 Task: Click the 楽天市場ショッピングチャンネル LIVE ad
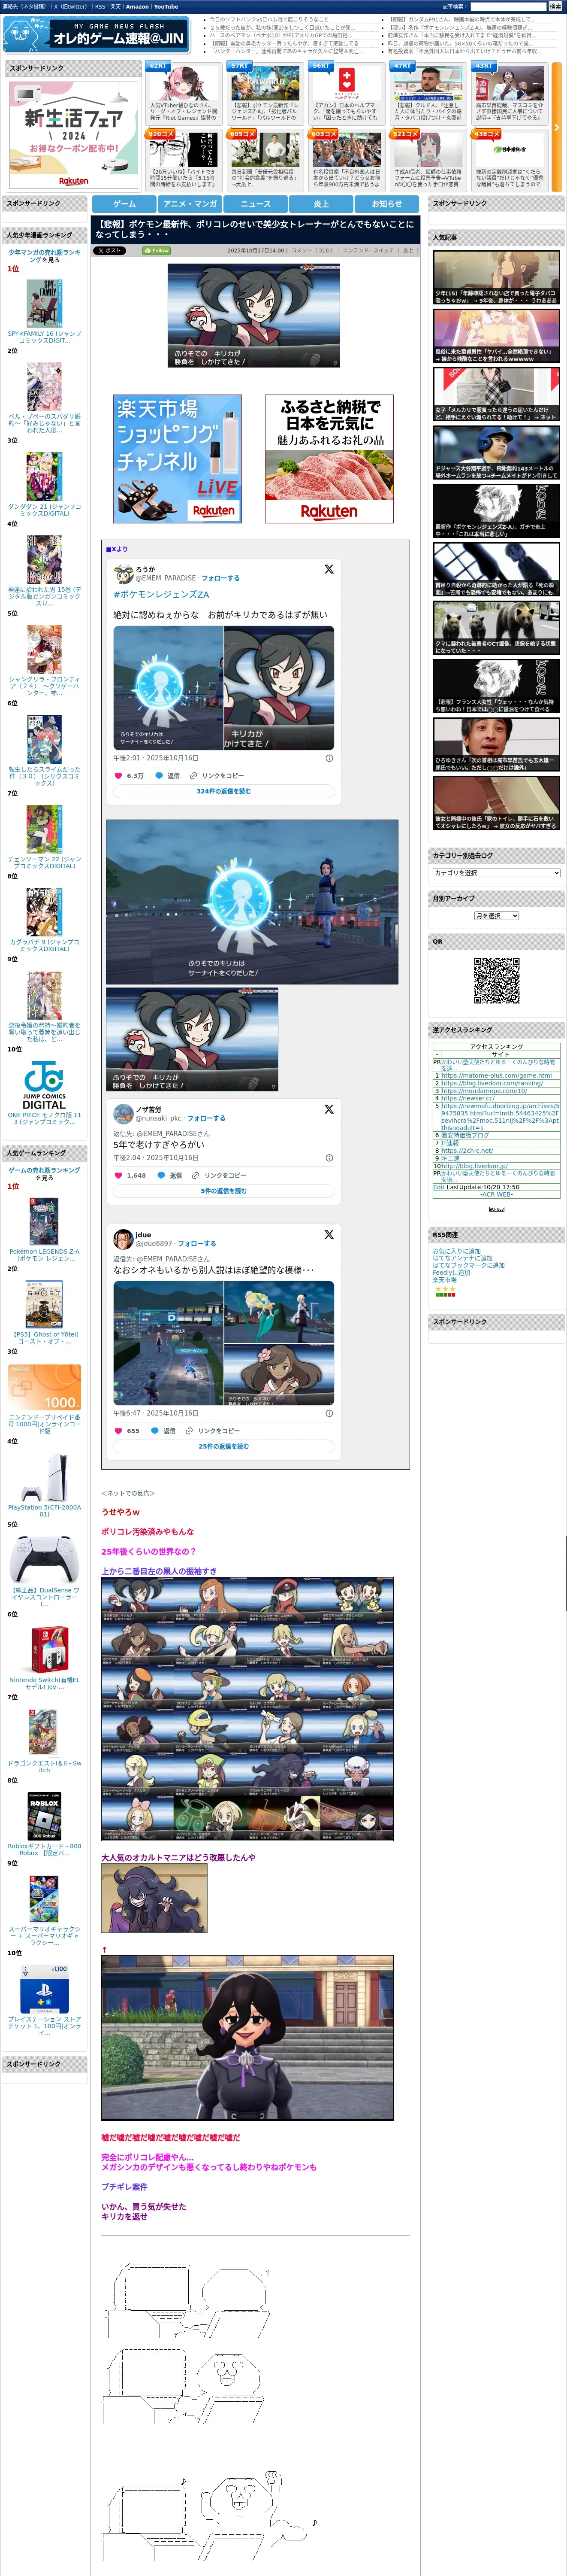(x=178, y=459)
